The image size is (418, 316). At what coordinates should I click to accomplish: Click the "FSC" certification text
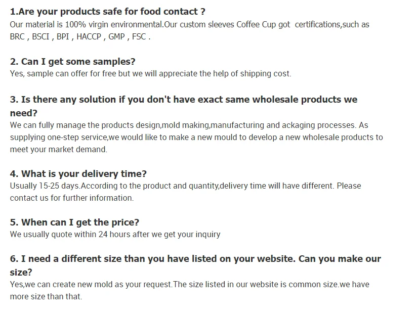click(x=140, y=37)
